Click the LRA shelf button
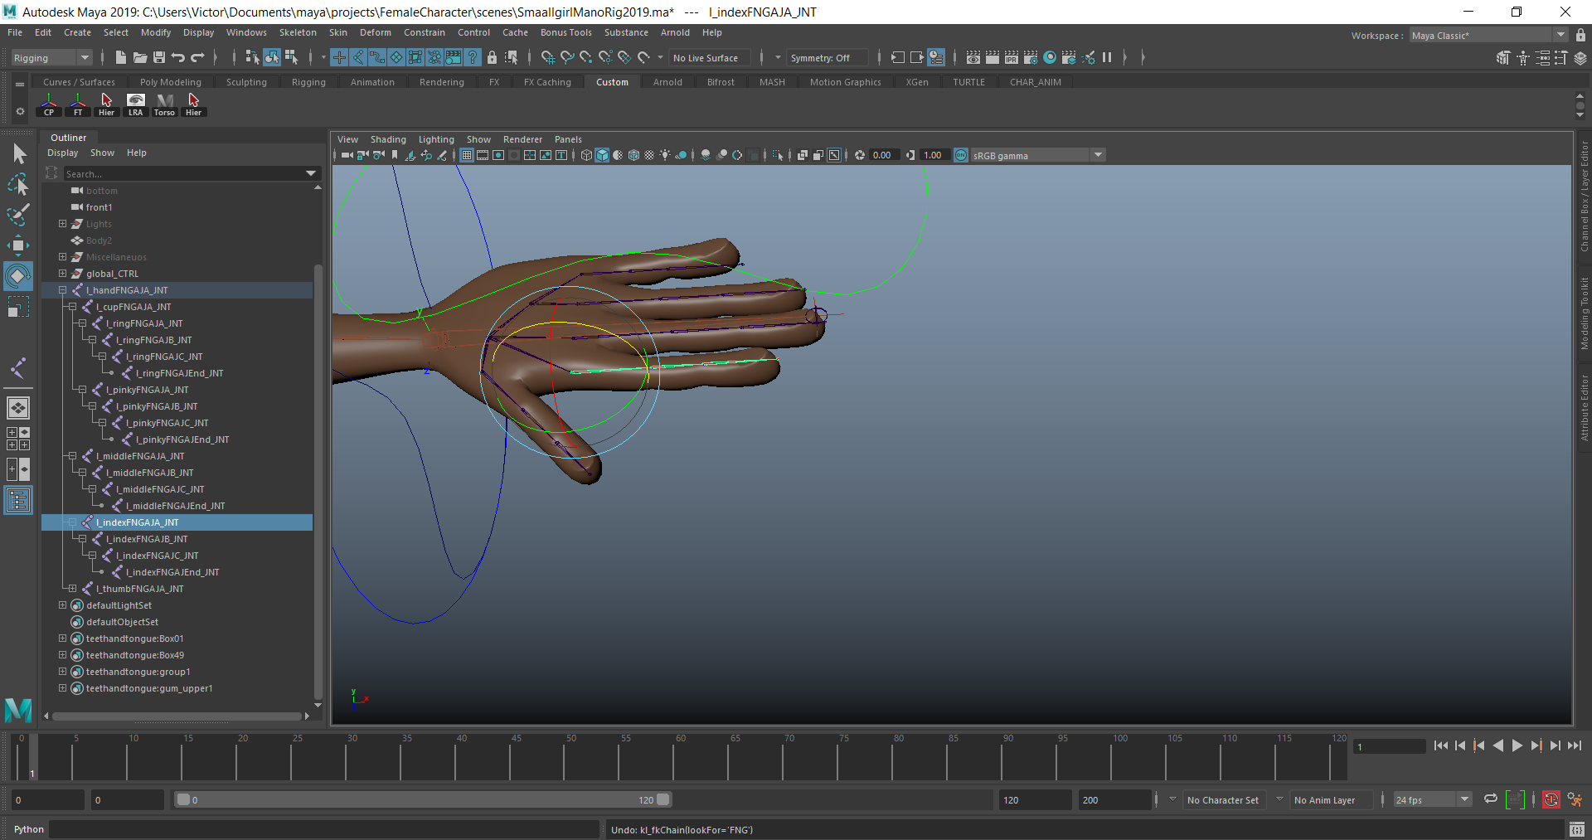1592x840 pixels. point(135,104)
